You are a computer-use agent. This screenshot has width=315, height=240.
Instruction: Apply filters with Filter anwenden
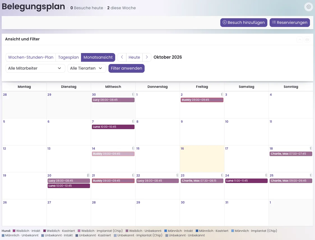point(126,68)
